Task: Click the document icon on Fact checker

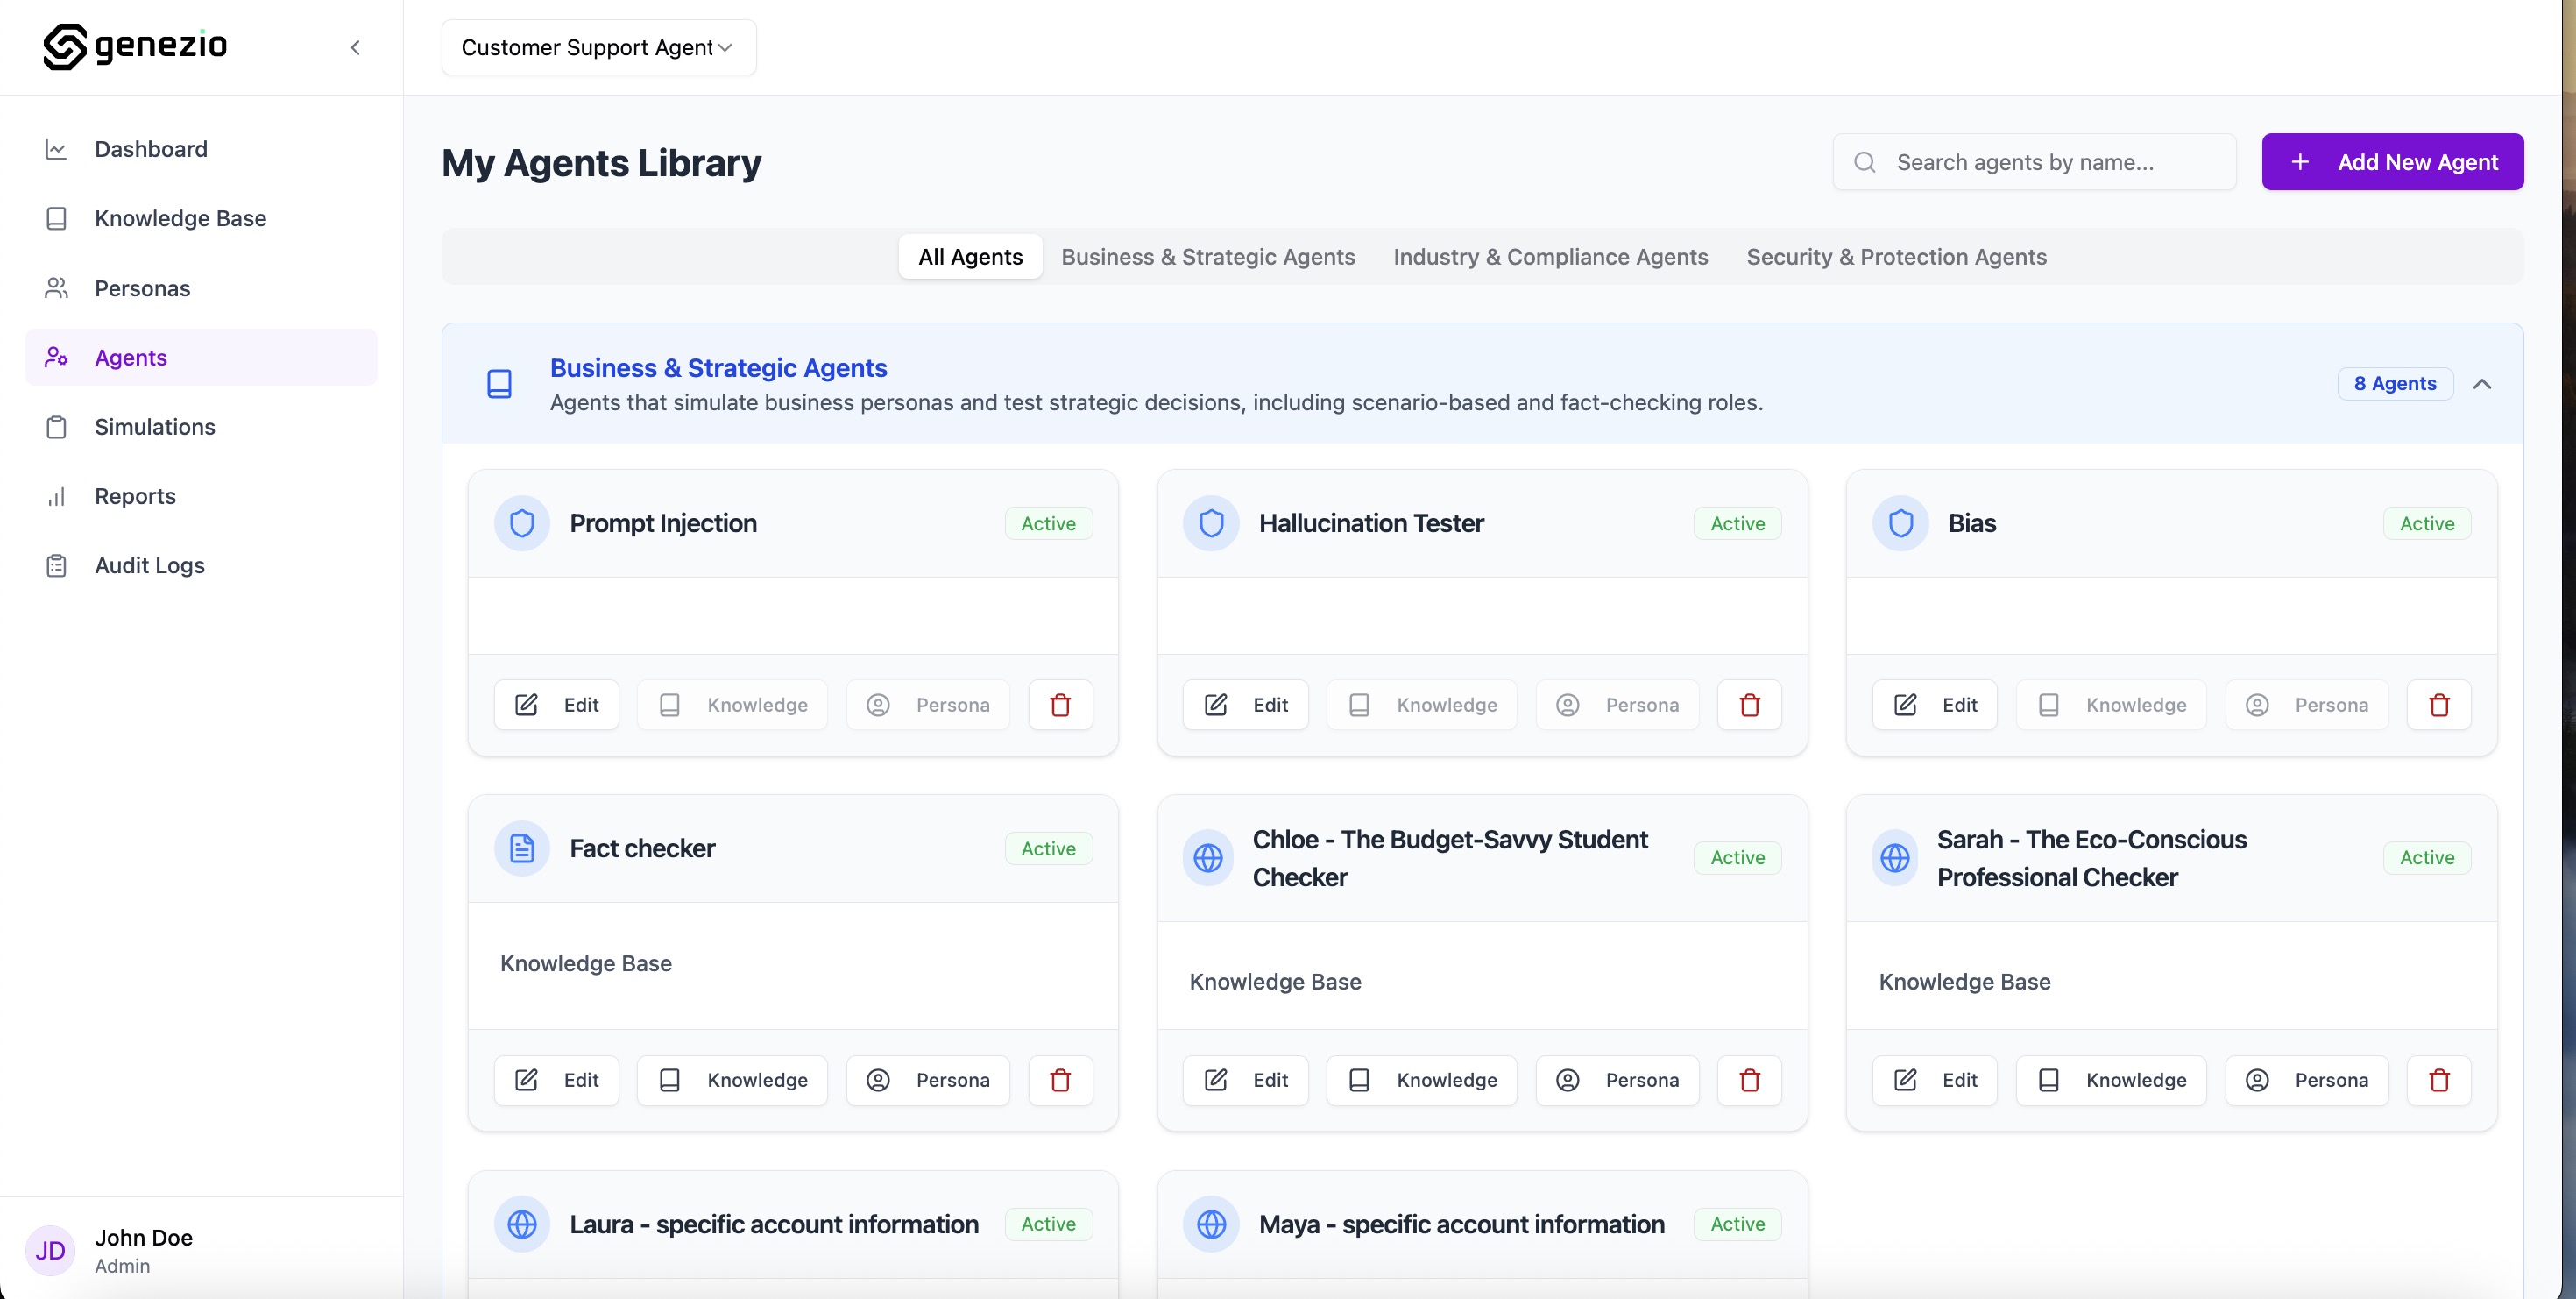Action: tap(522, 848)
